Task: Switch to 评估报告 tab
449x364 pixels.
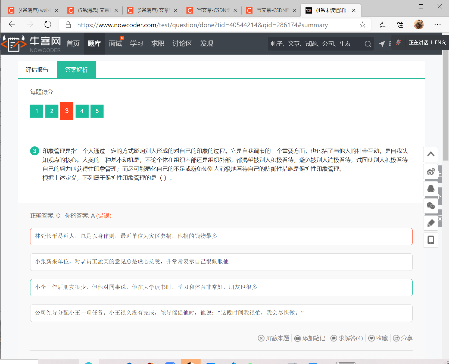Action: point(37,70)
